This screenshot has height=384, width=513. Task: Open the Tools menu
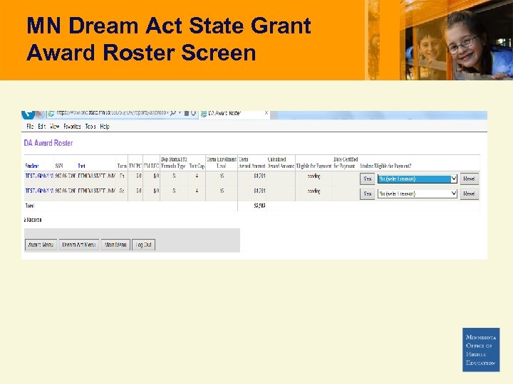click(90, 127)
